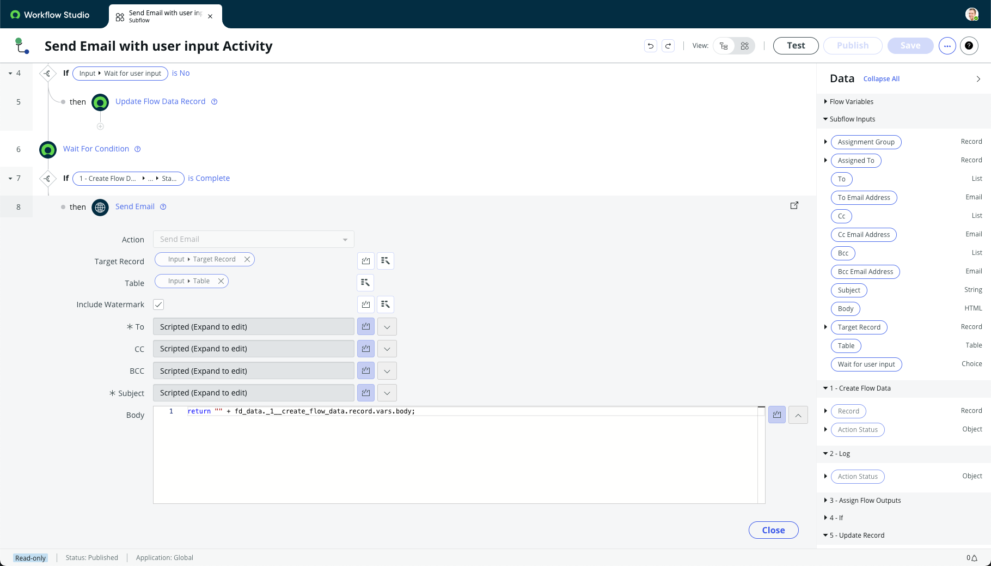Viewport: 991px width, 566px height.
Task: Expand the 4 - If section
Action: coord(825,518)
